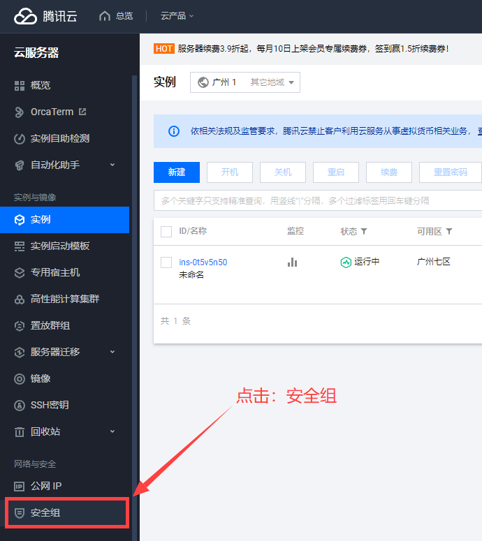This screenshot has height=541, width=482.
Task: Expand the 云产品 dropdown menu
Action: coord(177,16)
